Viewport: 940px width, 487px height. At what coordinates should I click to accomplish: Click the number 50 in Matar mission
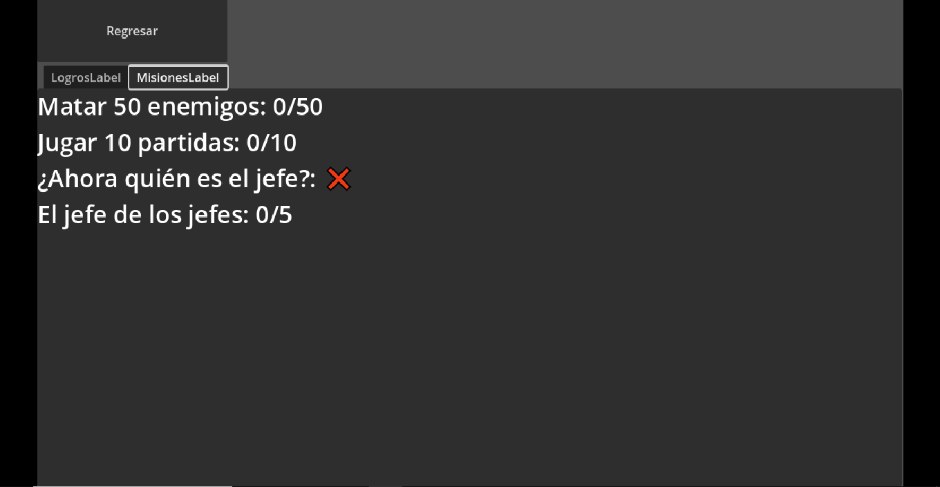point(127,107)
